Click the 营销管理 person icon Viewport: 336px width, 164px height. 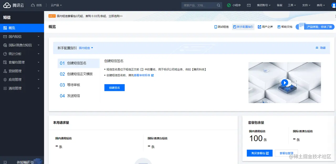tap(5, 71)
